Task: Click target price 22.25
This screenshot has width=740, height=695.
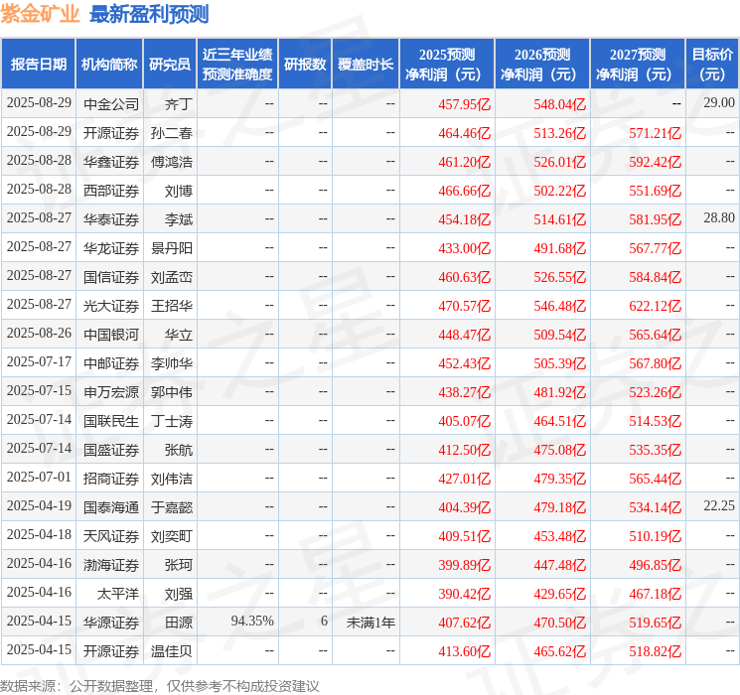Action: point(719,505)
